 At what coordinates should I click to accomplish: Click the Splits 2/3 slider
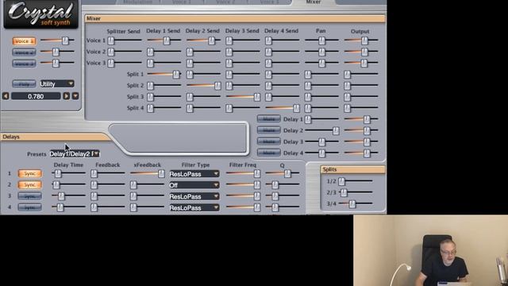tap(356, 192)
